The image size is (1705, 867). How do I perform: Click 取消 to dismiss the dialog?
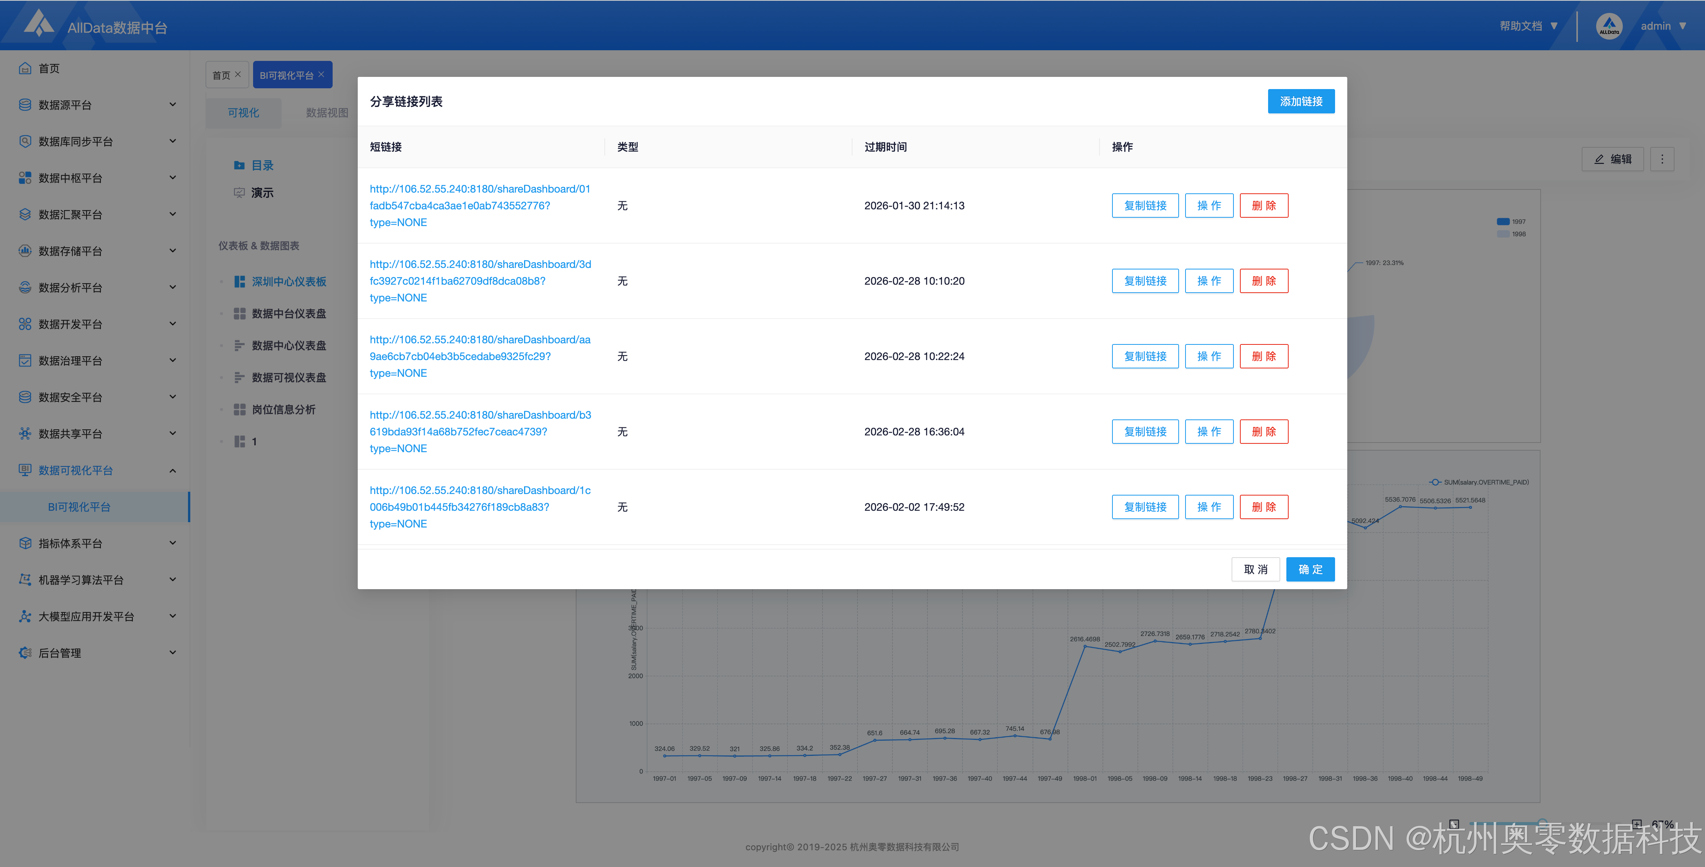pos(1255,570)
